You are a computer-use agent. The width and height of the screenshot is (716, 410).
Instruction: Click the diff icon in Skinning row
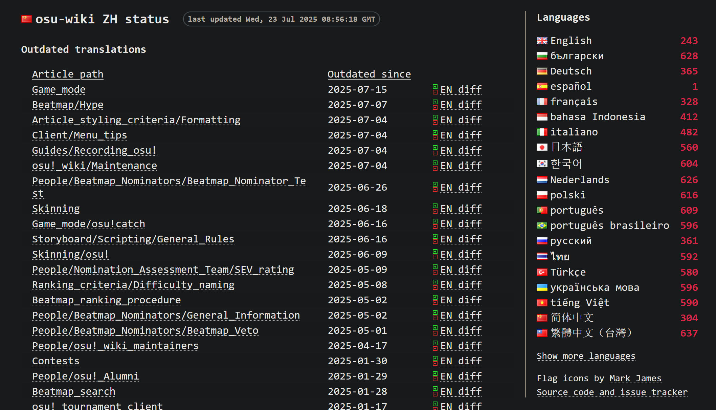(x=435, y=209)
